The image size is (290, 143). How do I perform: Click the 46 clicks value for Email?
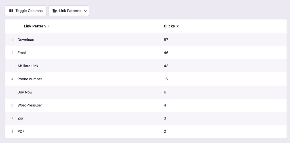pos(166,53)
